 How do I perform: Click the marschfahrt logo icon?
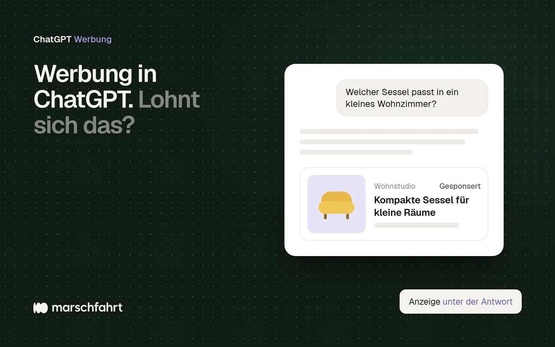[x=40, y=308]
